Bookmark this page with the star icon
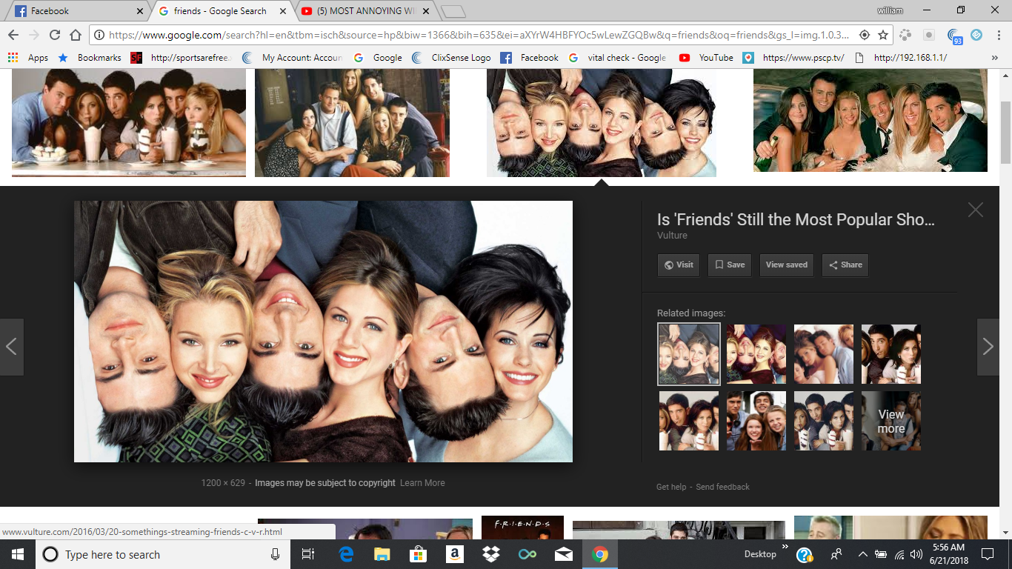 [883, 35]
